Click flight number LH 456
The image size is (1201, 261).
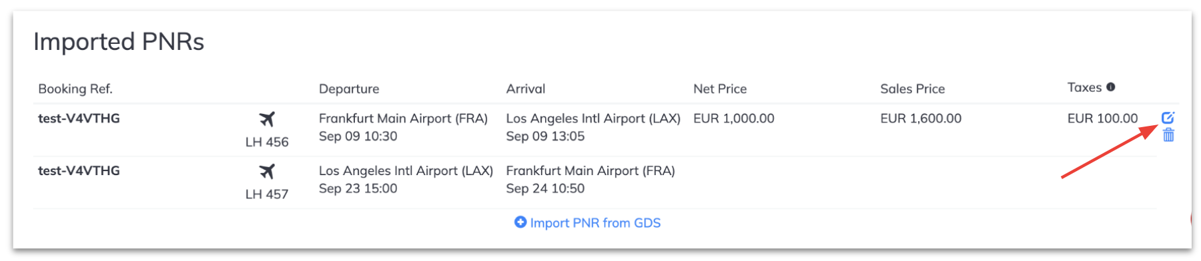[267, 142]
